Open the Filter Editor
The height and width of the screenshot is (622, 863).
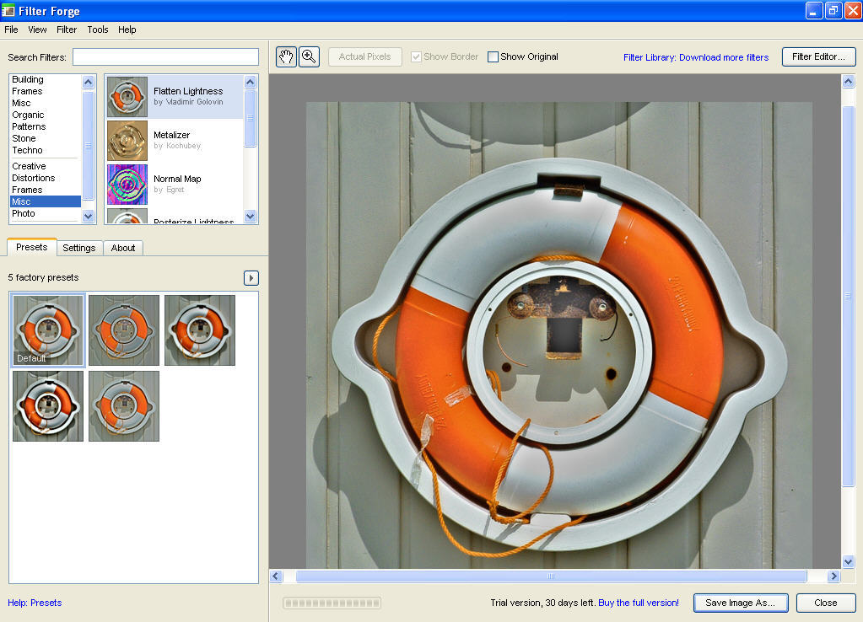818,56
